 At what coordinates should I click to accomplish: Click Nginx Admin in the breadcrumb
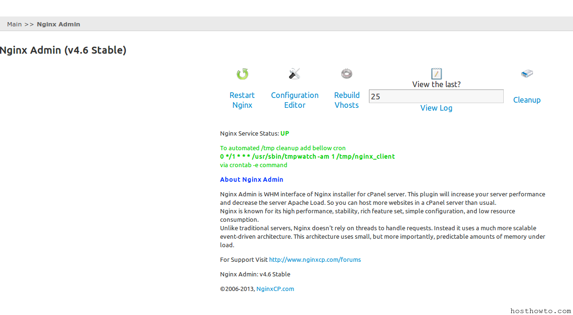pyautogui.click(x=58, y=24)
